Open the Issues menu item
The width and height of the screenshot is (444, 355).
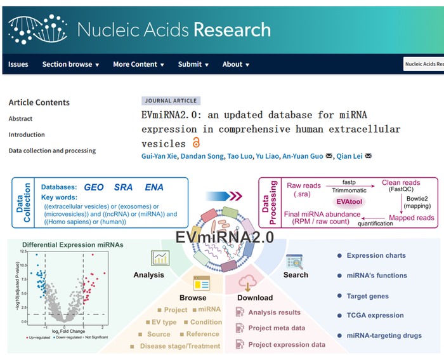[x=18, y=64]
